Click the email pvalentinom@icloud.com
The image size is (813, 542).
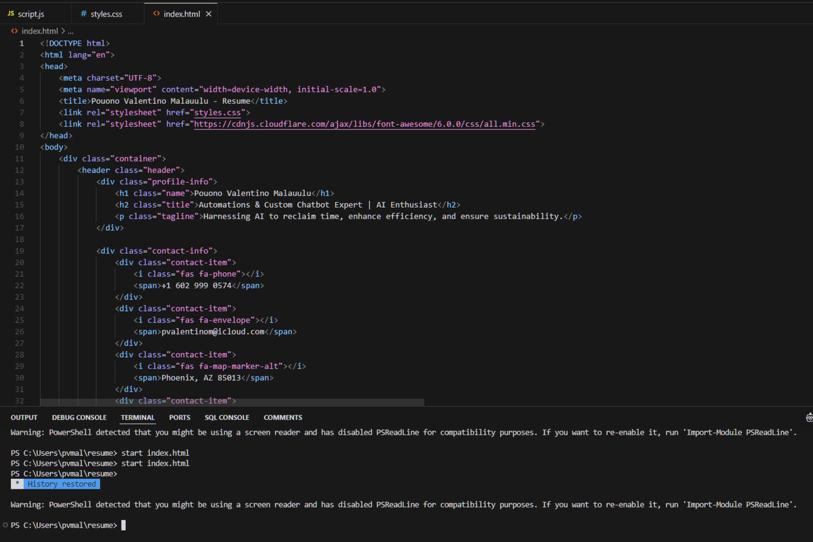point(213,331)
